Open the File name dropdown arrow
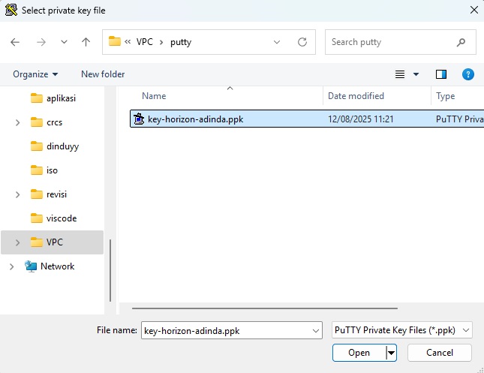The height and width of the screenshot is (373, 484). pyautogui.click(x=316, y=331)
